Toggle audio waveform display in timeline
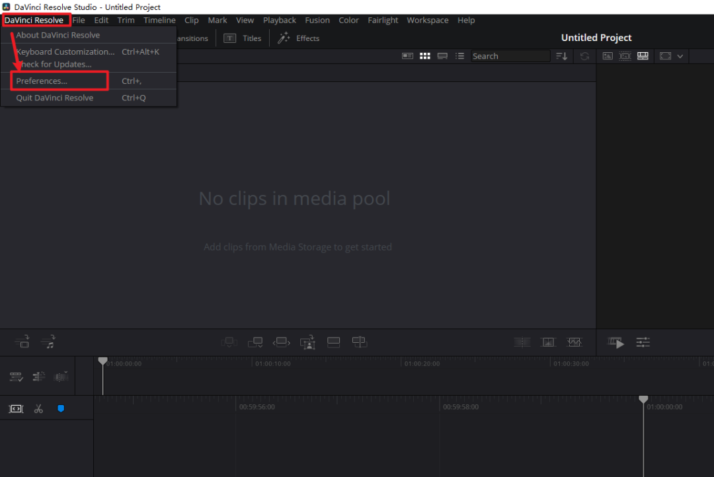The image size is (714, 477). [x=61, y=377]
